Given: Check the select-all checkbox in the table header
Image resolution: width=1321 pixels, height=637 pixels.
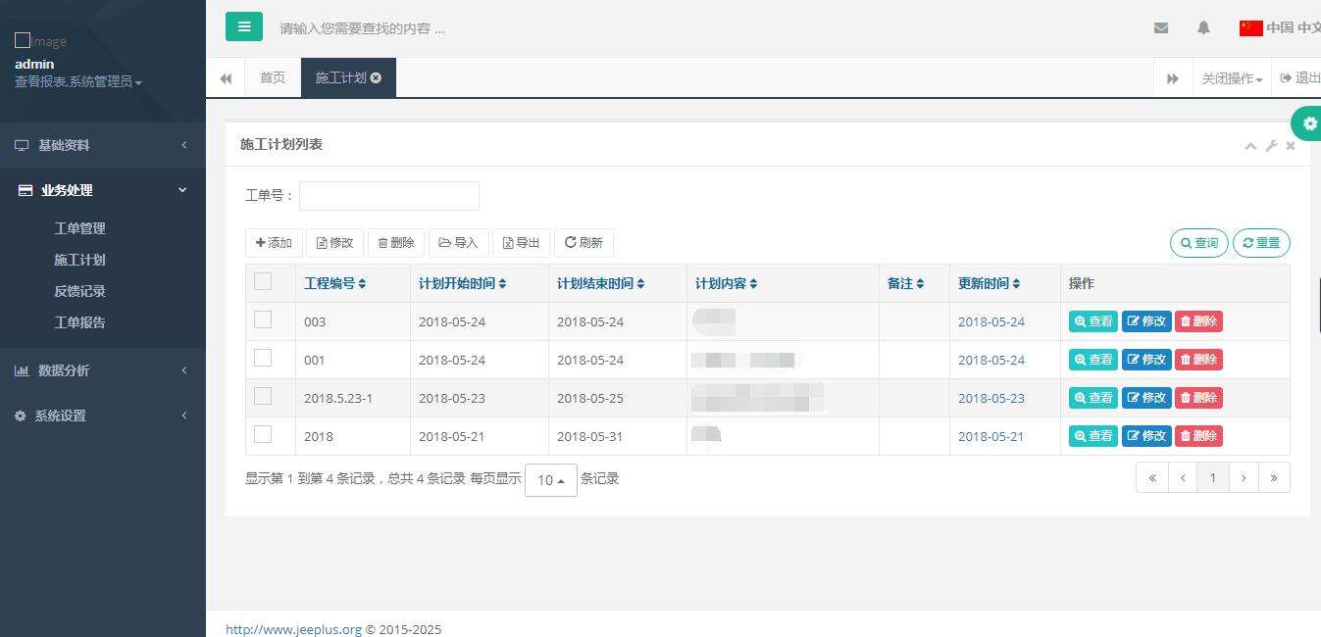Looking at the screenshot, I should click(263, 282).
